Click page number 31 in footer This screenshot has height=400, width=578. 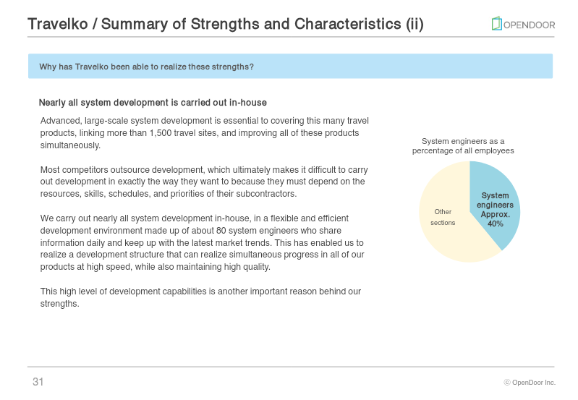38,382
